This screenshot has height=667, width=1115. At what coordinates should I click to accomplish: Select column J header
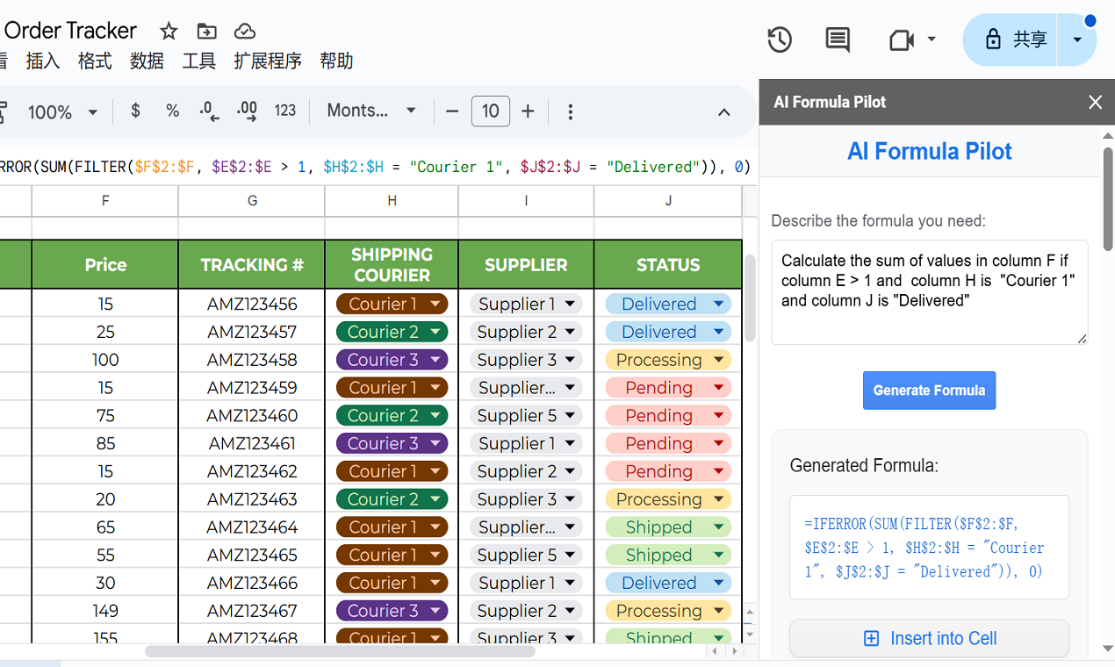click(668, 201)
